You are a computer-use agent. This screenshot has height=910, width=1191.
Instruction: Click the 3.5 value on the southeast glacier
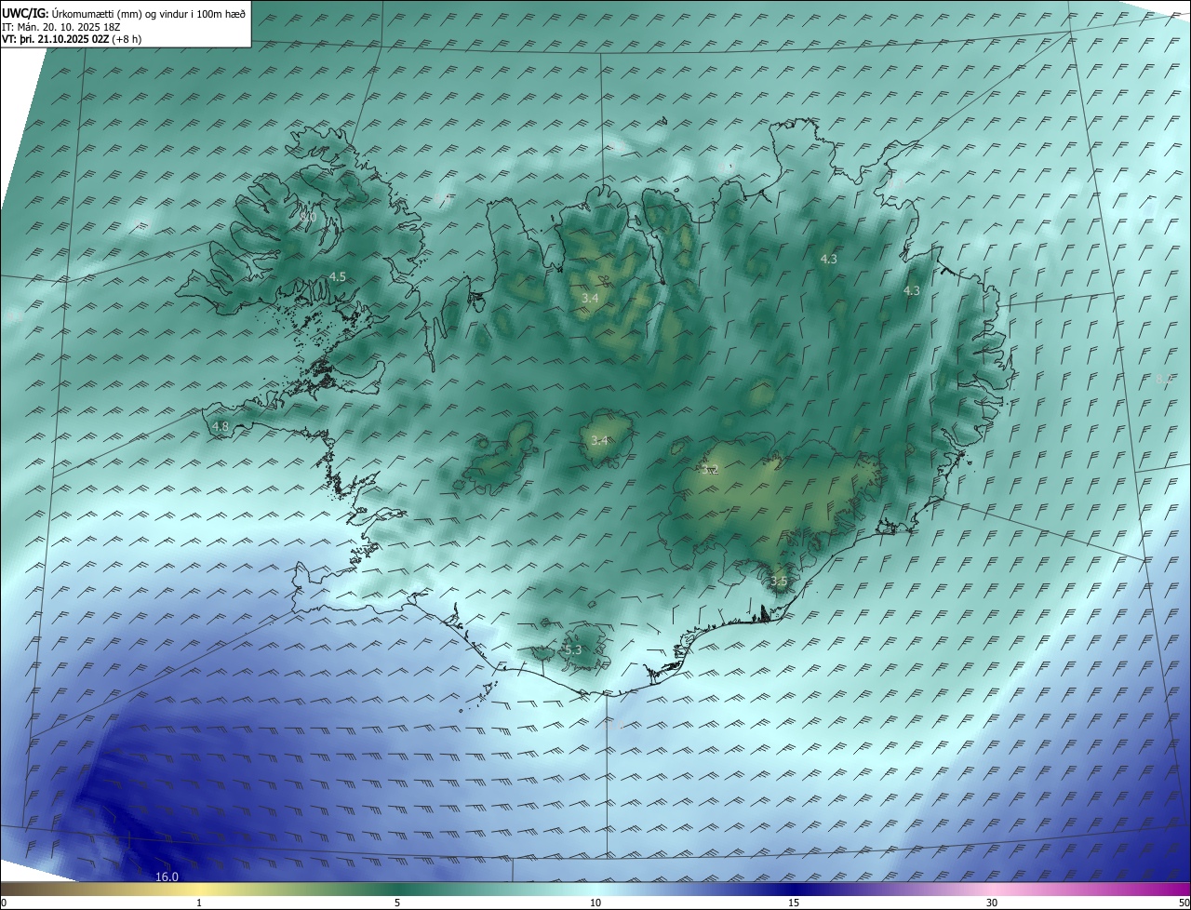[779, 582]
